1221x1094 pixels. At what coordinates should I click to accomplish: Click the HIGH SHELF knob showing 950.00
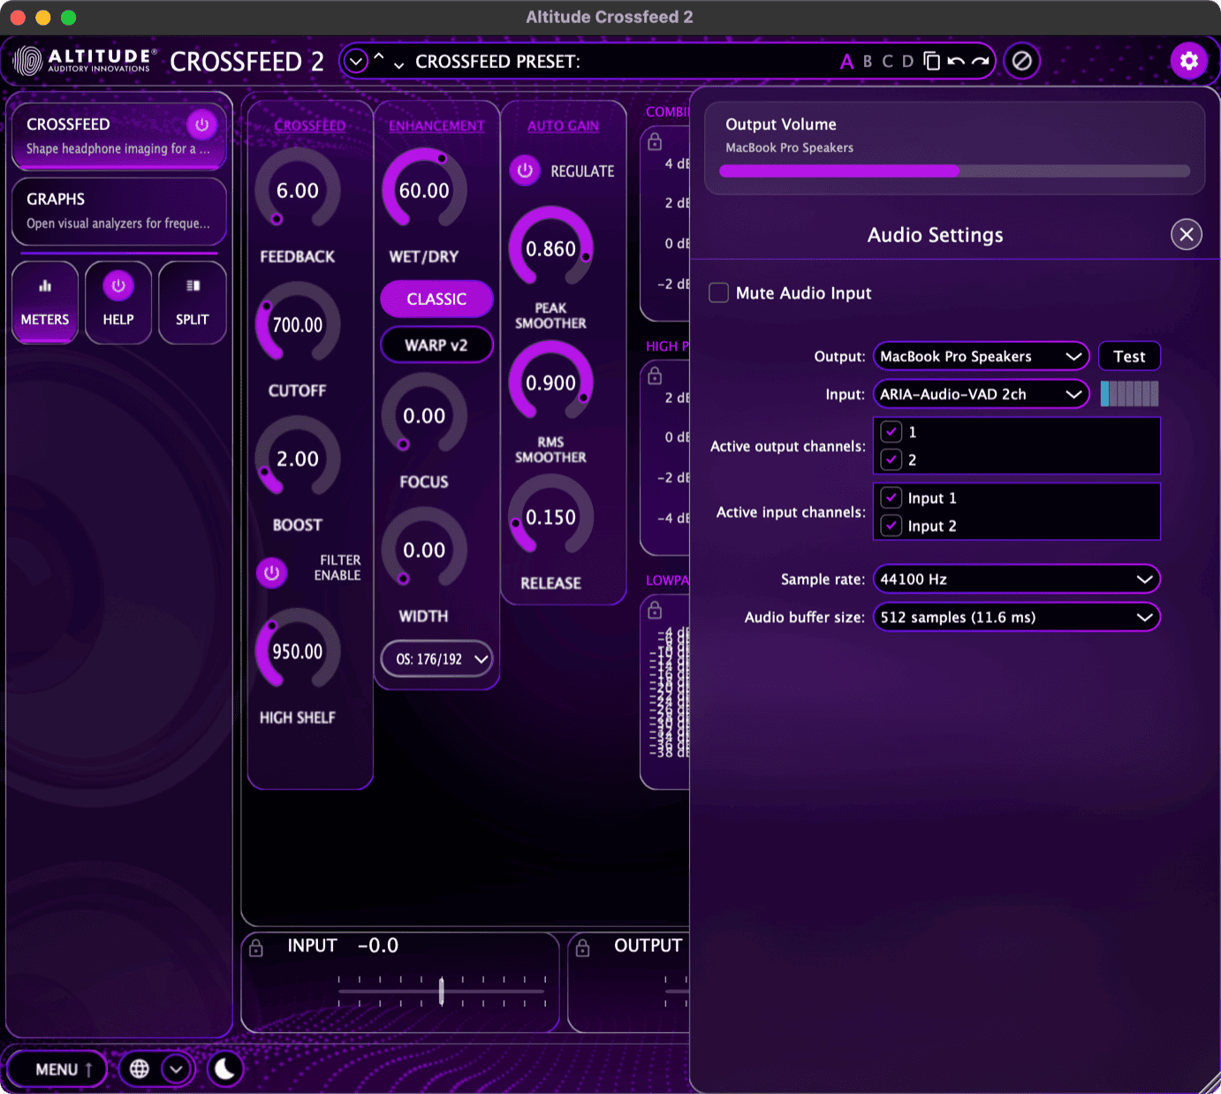tap(298, 651)
